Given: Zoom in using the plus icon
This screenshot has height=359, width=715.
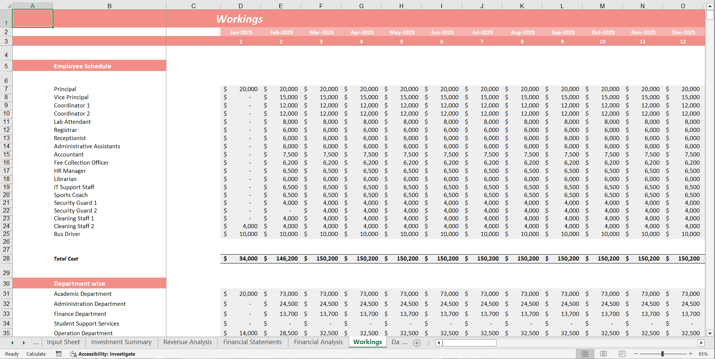Looking at the screenshot, I should [691, 354].
